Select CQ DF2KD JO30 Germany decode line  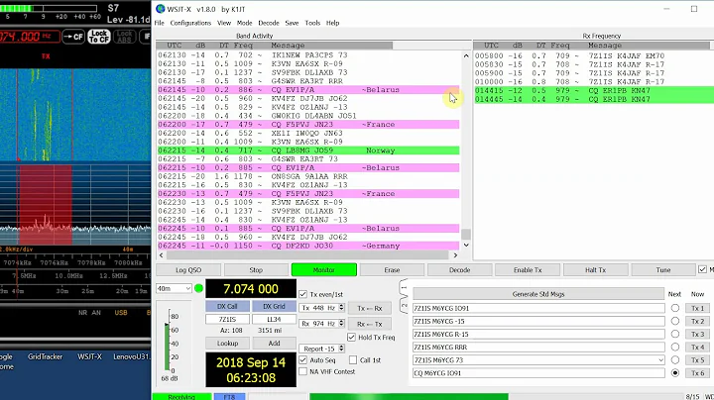308,246
